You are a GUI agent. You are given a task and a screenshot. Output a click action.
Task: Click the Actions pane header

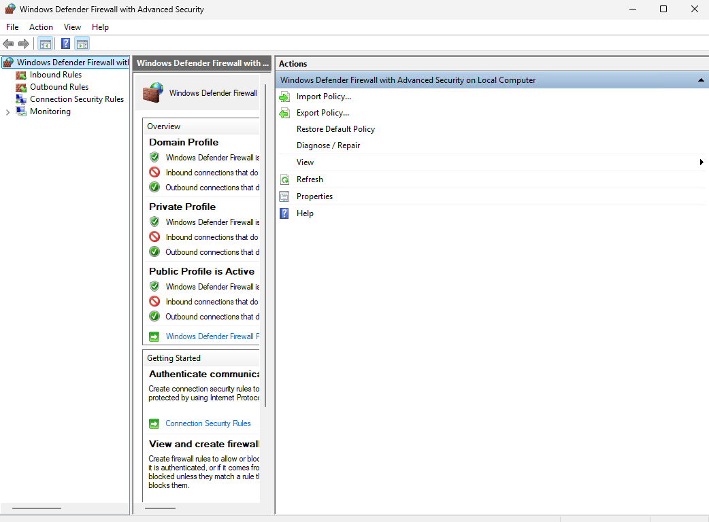[x=491, y=64]
